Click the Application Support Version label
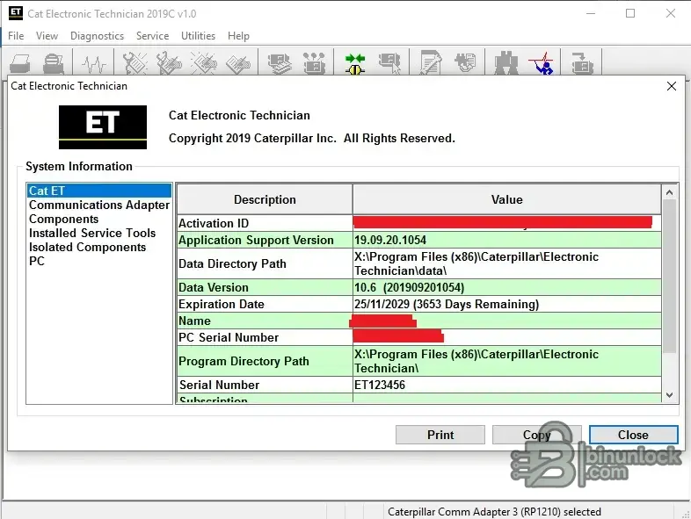The image size is (691, 519). click(256, 240)
